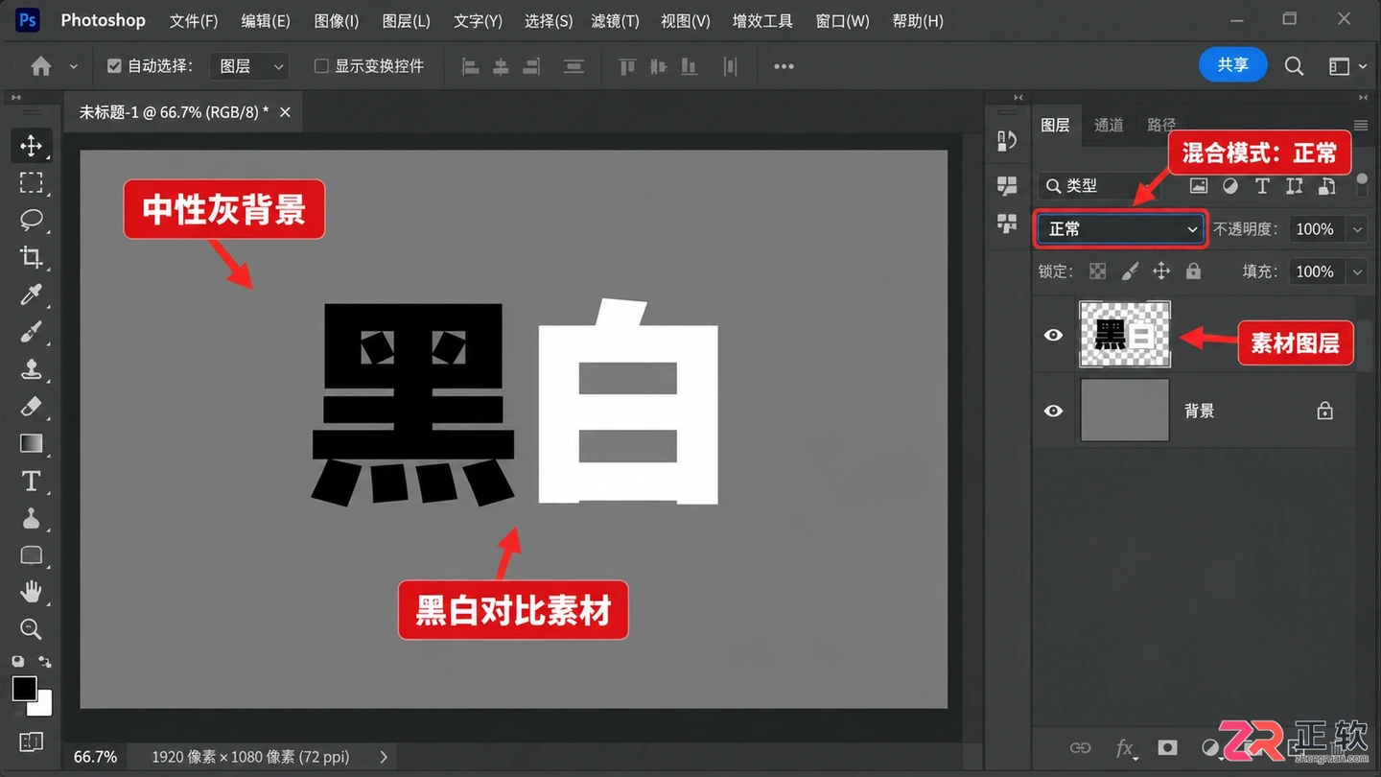The image size is (1381, 777).
Task: Hide the 背景 layer with its eye icon
Action: coord(1053,411)
